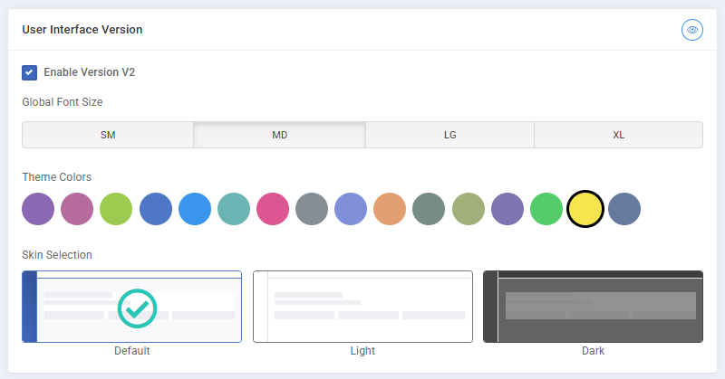Click the "User Interface Version" heading

point(82,30)
